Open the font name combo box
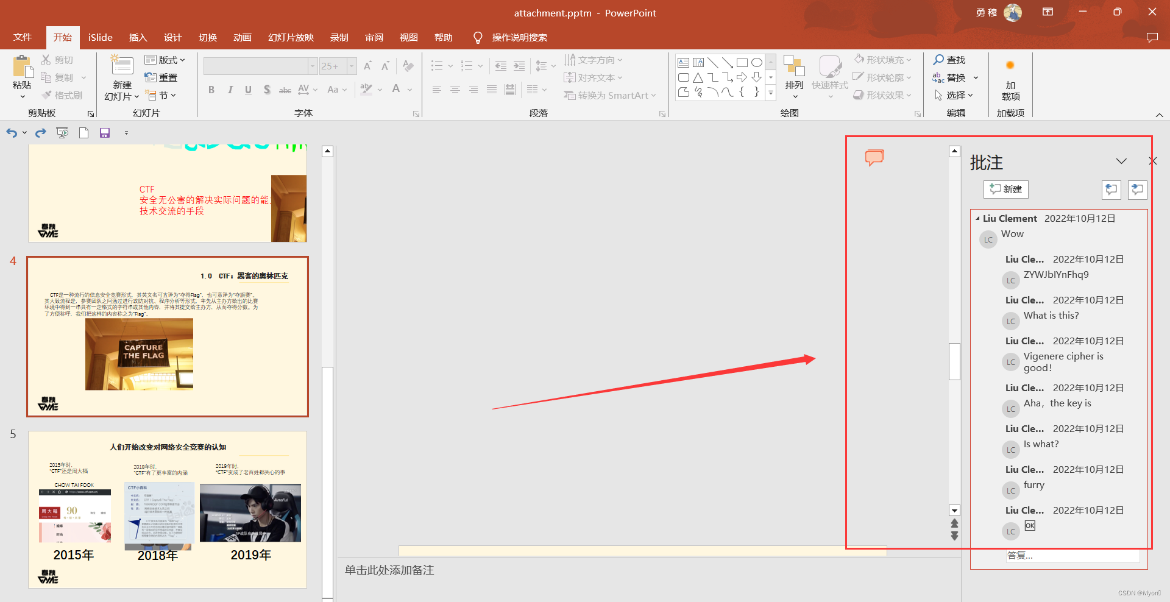This screenshot has width=1170, height=602. [x=260, y=66]
